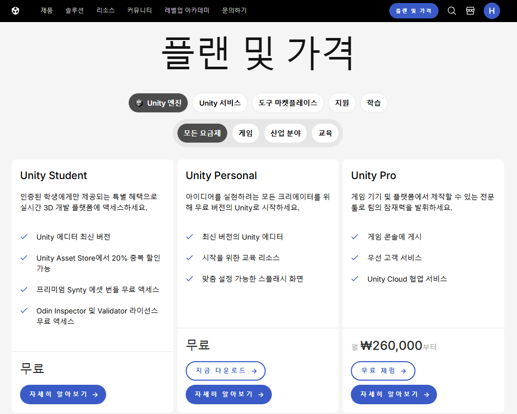Open the 문의하기 link
517x414 pixels.
234,11
